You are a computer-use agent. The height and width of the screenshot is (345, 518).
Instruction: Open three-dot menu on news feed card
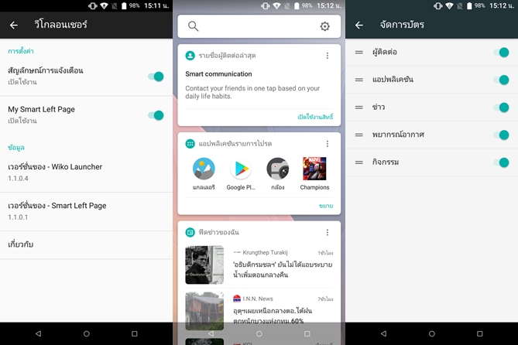(x=328, y=232)
